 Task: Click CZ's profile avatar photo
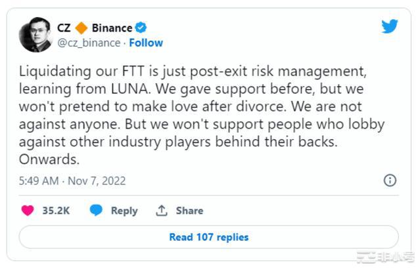point(35,35)
